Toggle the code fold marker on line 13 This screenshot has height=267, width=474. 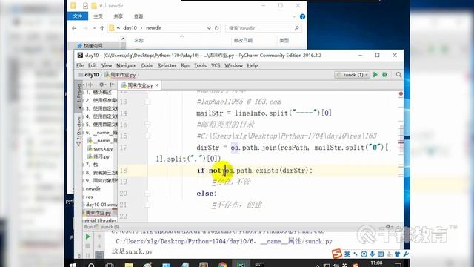click(147, 102)
